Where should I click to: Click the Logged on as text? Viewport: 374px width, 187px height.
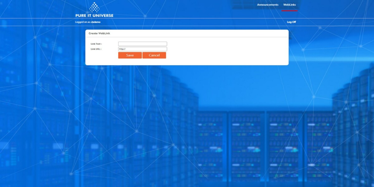(82, 22)
